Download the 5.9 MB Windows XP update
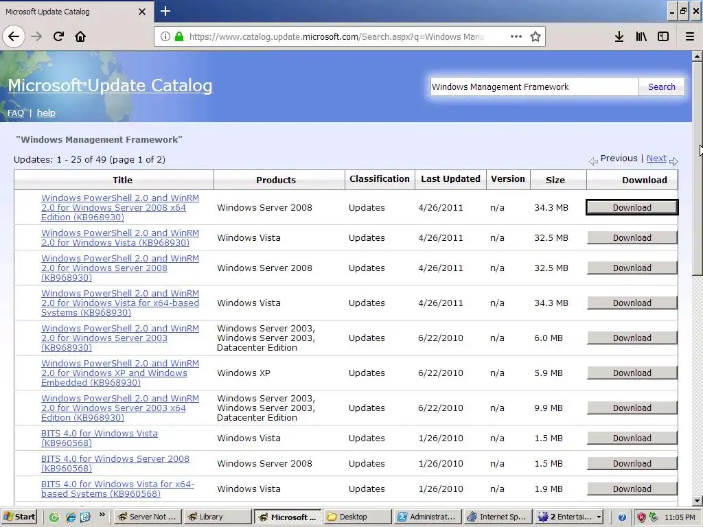This screenshot has height=527, width=703. tap(632, 373)
